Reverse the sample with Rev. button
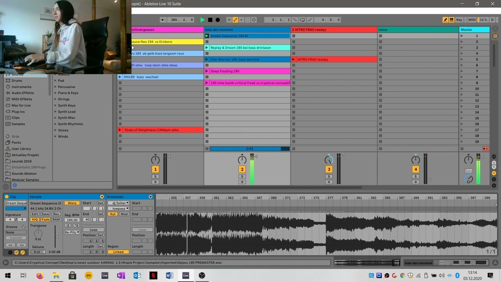This screenshot has height=282, width=501. 56,214
